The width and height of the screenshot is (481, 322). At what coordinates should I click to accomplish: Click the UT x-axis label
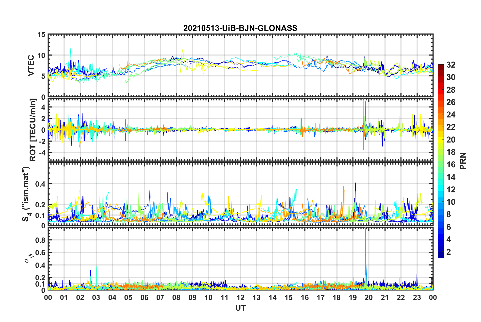(240, 308)
